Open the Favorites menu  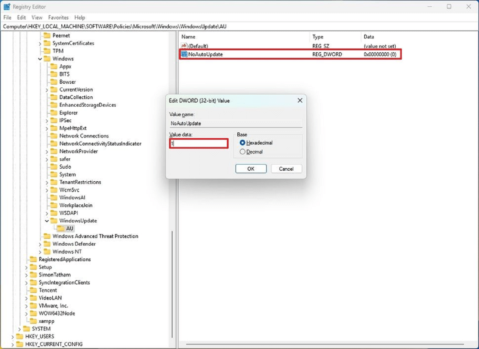(58, 17)
